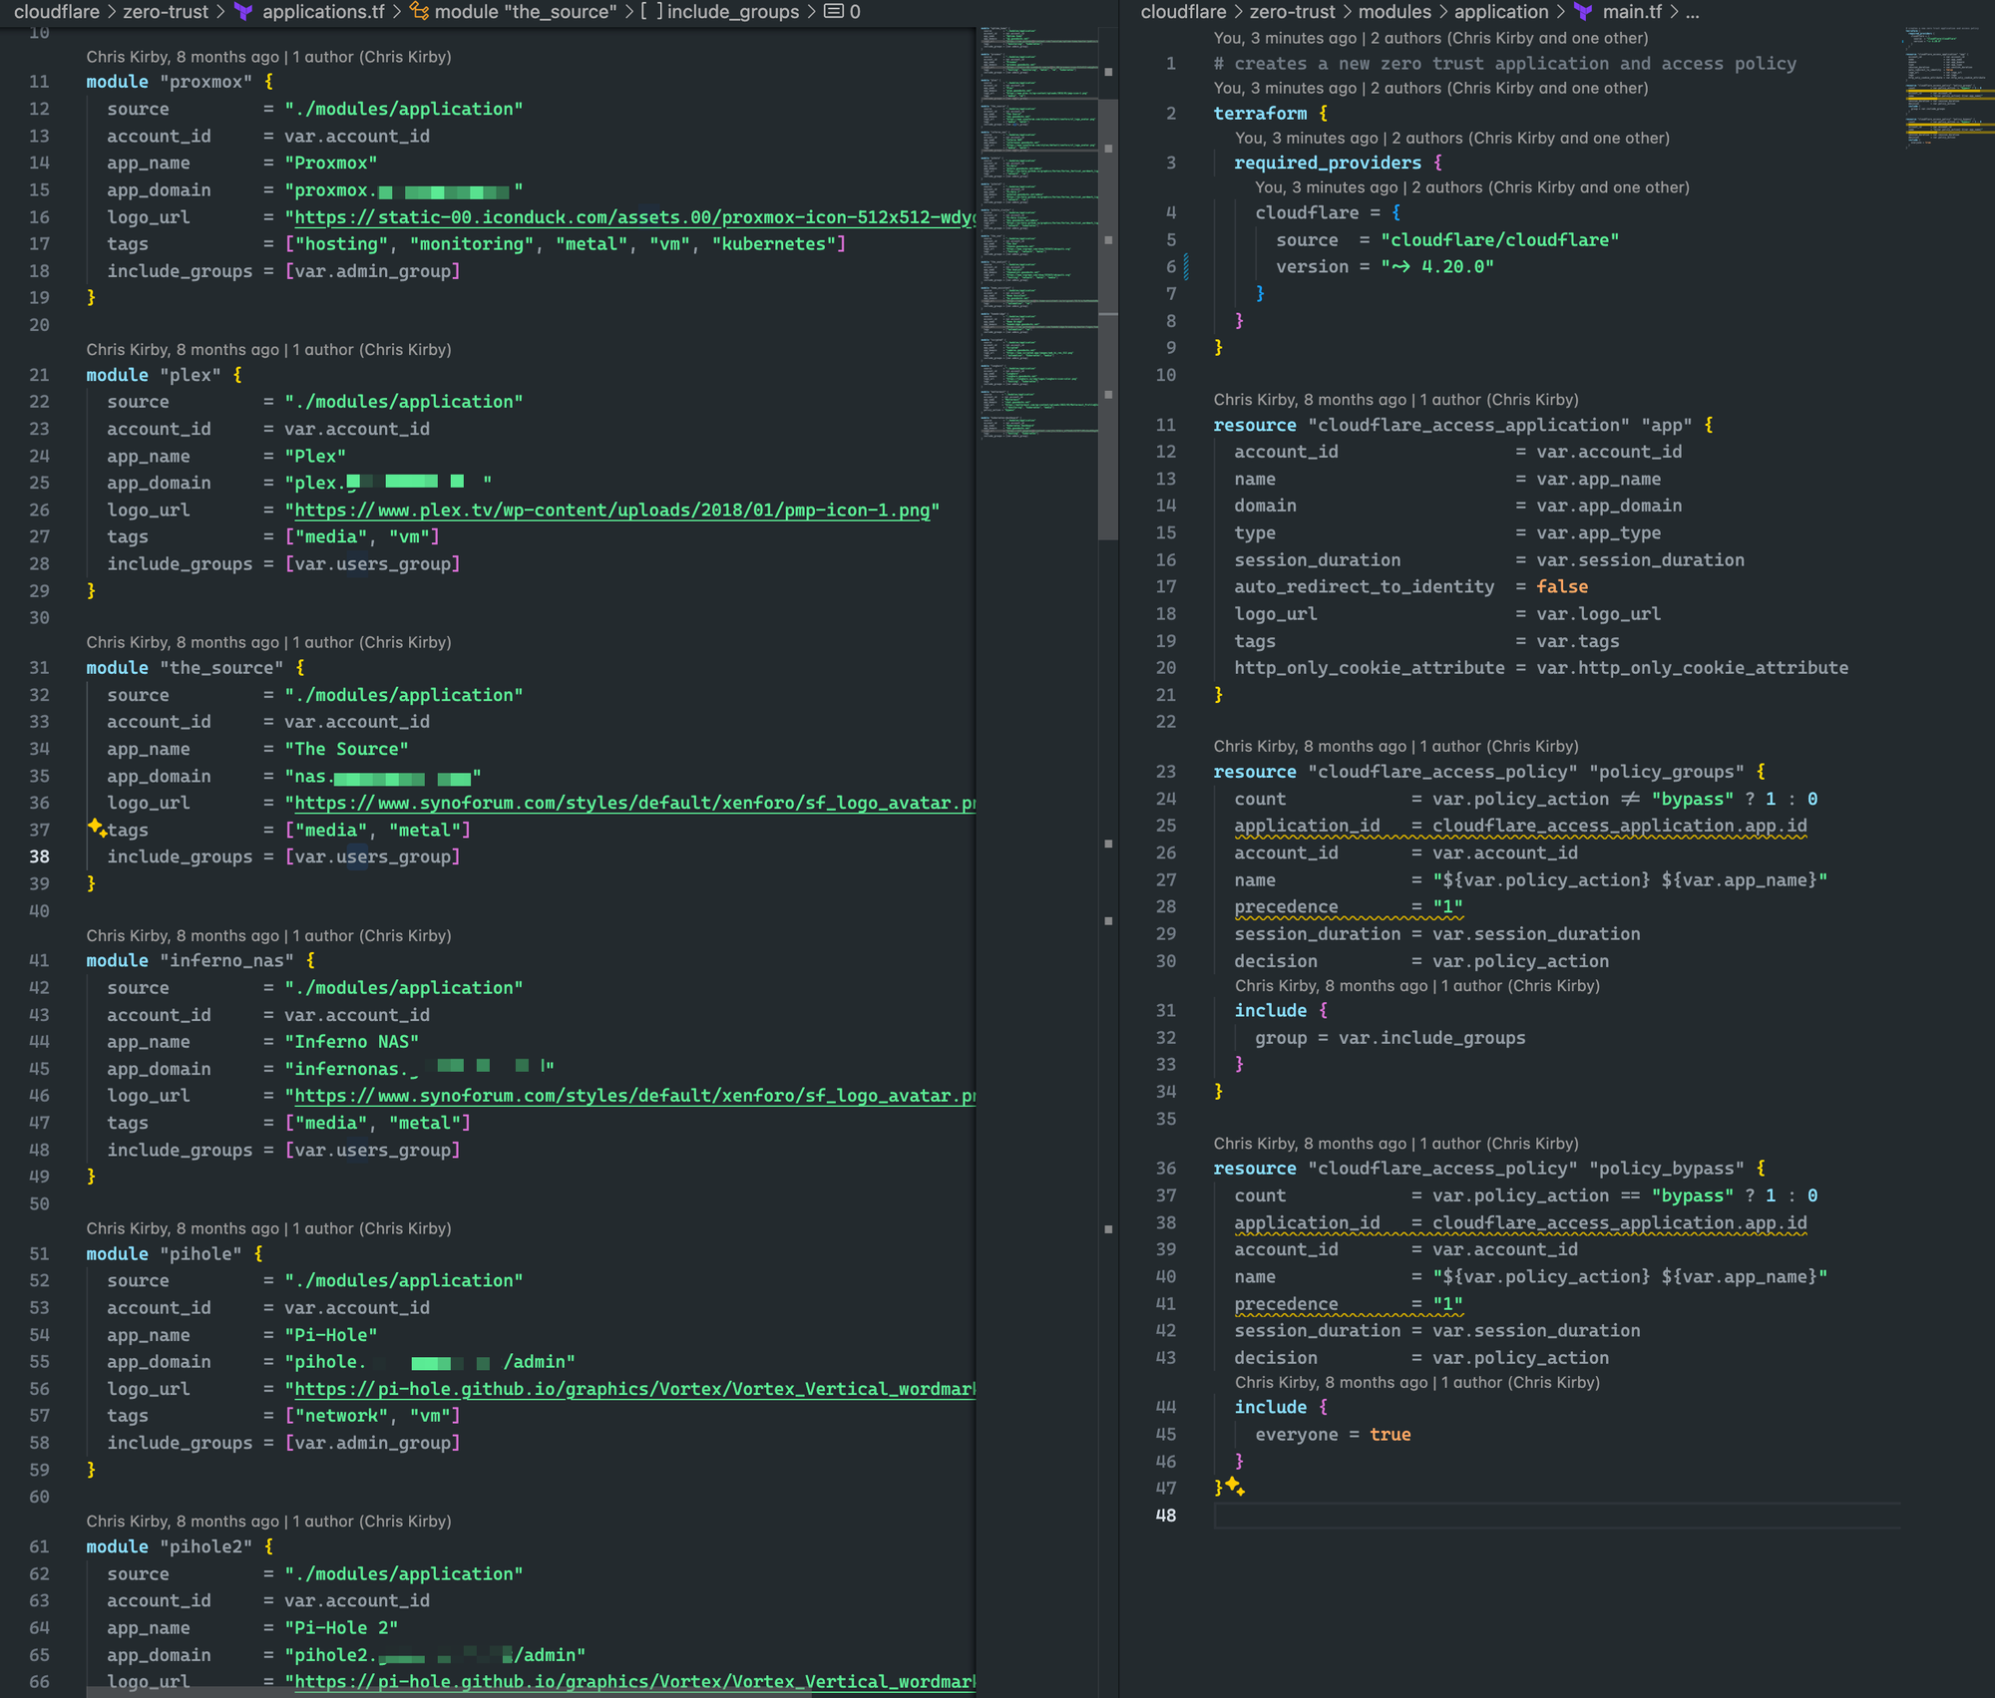1995x1698 pixels.
Task: Click the sparkle icon beside line 37 tags
Action: tap(97, 828)
